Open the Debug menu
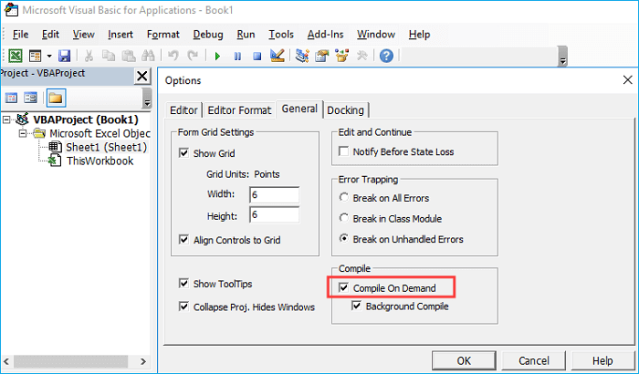 (208, 35)
